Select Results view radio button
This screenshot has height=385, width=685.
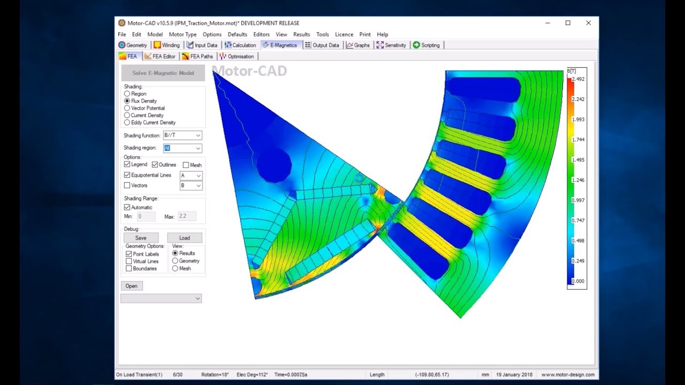[x=175, y=253]
